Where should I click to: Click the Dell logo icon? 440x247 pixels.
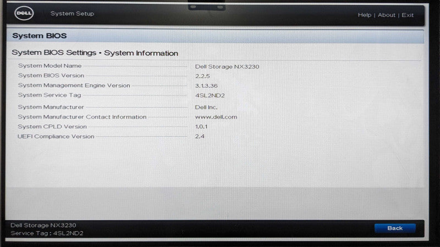pos(24,13)
